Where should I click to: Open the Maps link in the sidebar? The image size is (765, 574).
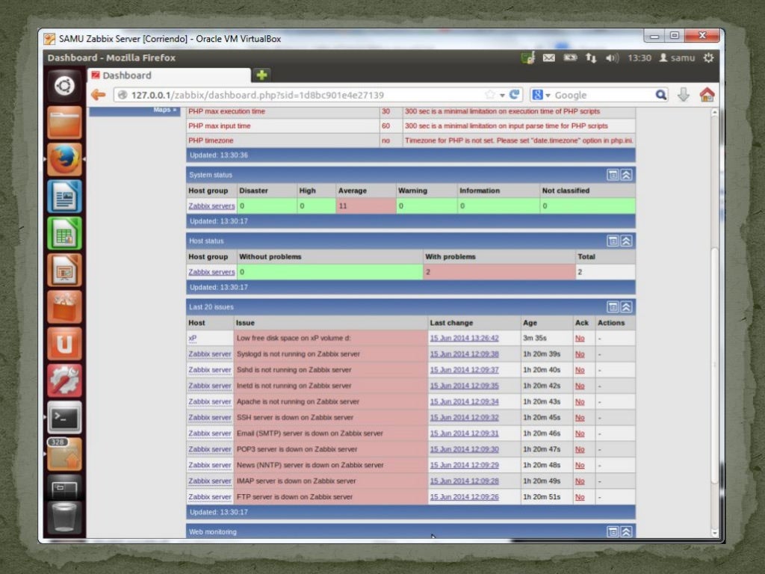point(164,110)
